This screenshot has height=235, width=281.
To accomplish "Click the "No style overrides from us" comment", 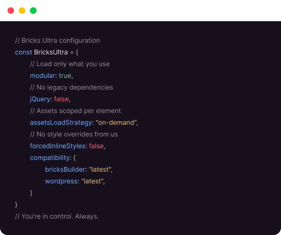I will pyautogui.click(x=74, y=134).
